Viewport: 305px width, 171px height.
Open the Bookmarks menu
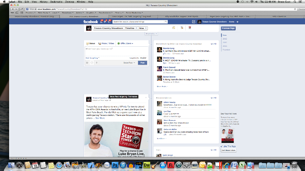(56, 2)
